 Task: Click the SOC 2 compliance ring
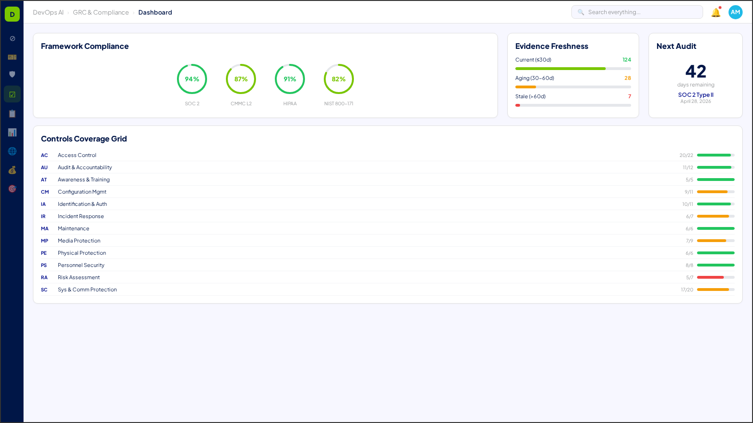click(192, 79)
